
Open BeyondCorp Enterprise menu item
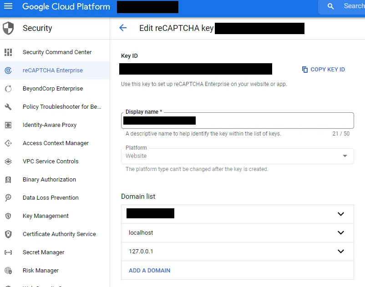[53, 89]
